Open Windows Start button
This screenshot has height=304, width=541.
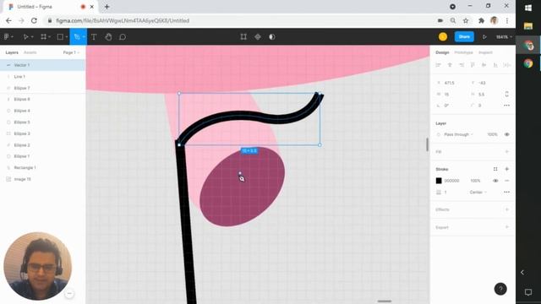point(528,8)
